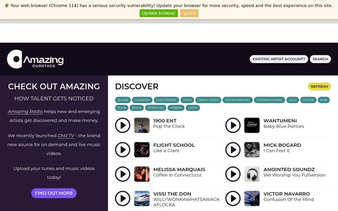Select 'Confusion Of the Mind' song title

(x=288, y=199)
